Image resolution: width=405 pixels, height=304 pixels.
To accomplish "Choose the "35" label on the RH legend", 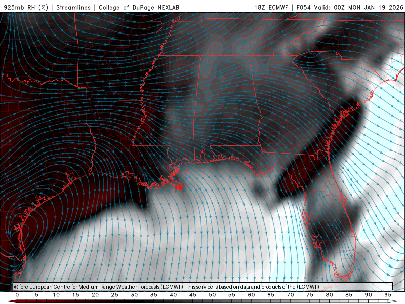I will 154,295.
